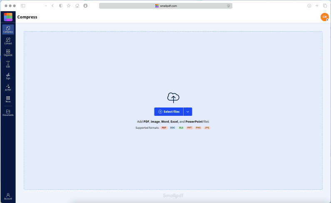Image resolution: width=331 pixels, height=203 pixels.
Task: Click the Smallpdf colorful logo
Action: tap(8, 17)
